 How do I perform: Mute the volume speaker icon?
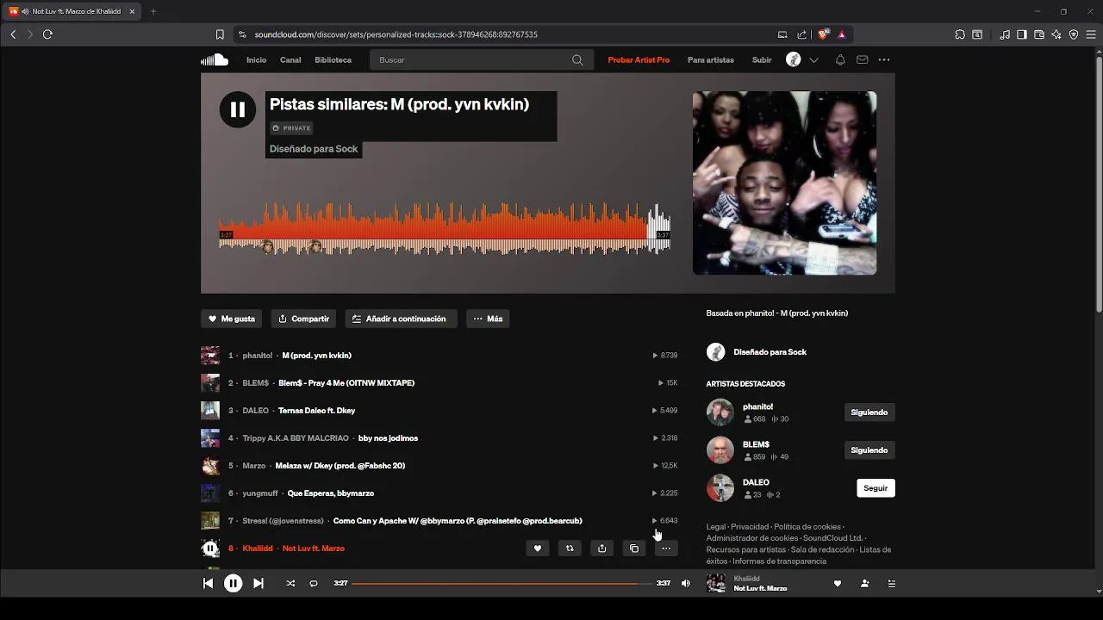tap(686, 583)
